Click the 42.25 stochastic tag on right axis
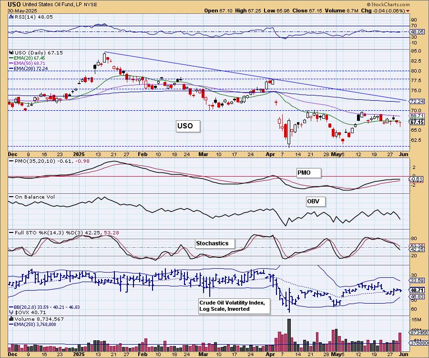 (x=417, y=250)
